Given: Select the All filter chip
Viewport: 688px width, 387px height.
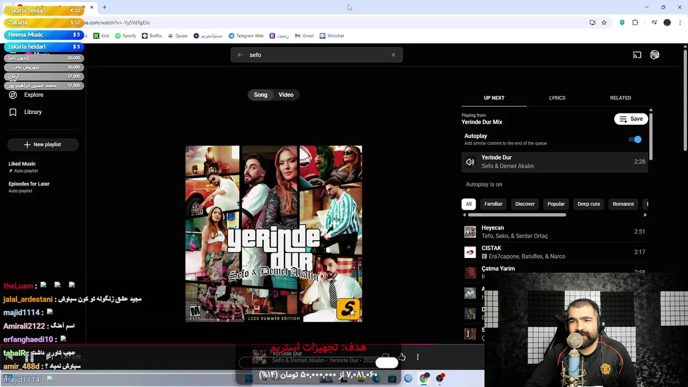Looking at the screenshot, I should [x=469, y=204].
